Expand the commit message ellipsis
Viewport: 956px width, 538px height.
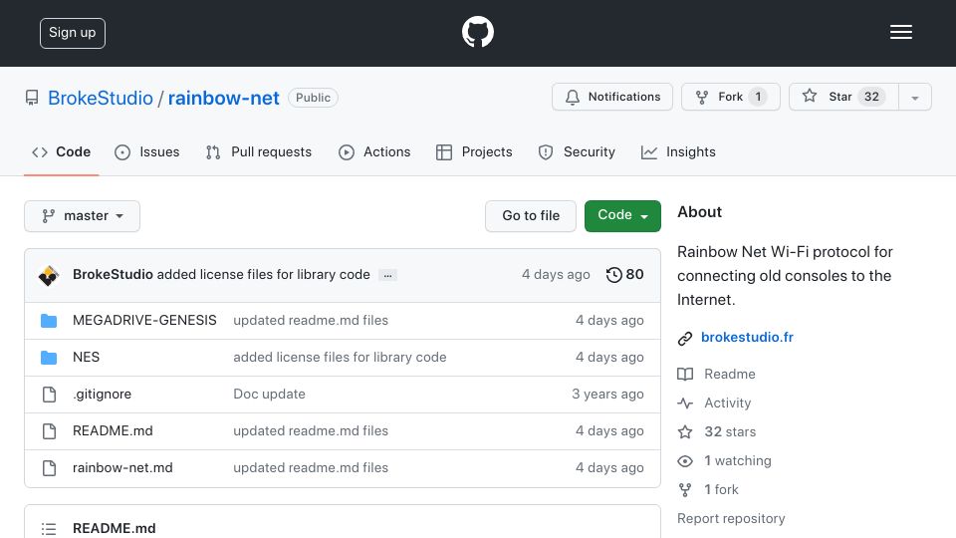click(387, 275)
